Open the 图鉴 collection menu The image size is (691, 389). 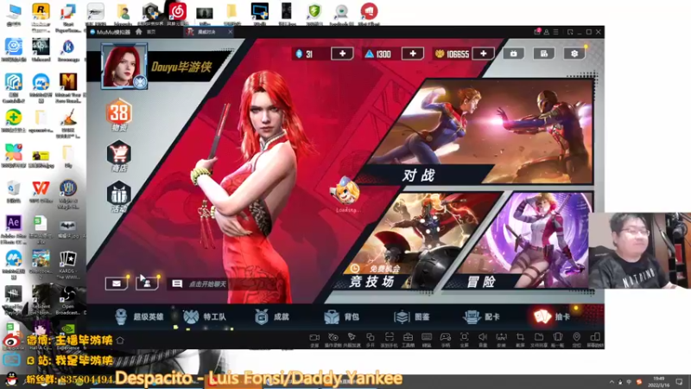coord(412,316)
